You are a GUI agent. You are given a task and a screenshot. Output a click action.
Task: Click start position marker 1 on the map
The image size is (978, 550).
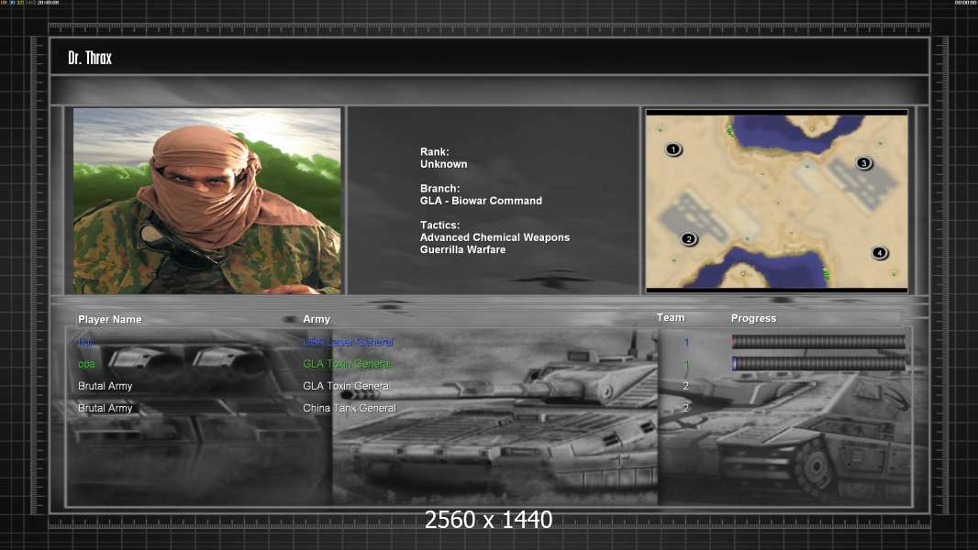pyautogui.click(x=673, y=149)
